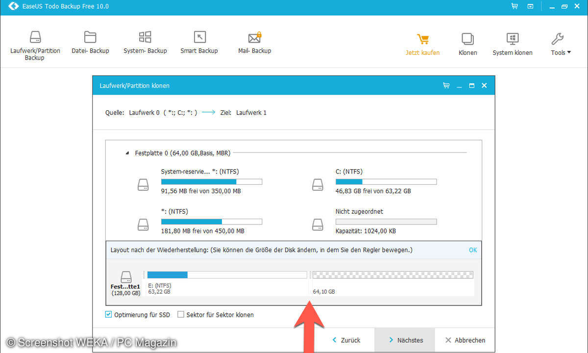Open Laufwerk/Partition Backup tool

click(x=35, y=46)
